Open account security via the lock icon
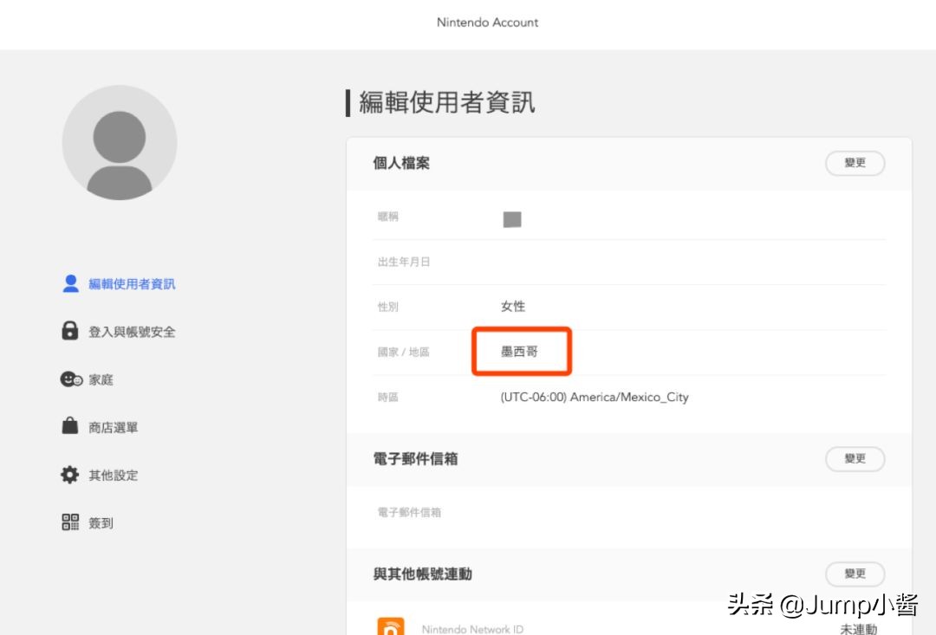The image size is (936, 635). [69, 331]
